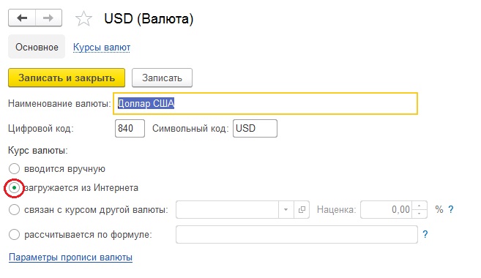481x278 pixels.
Task: Expand the linked currency dropdown arrow
Action: tap(286, 210)
